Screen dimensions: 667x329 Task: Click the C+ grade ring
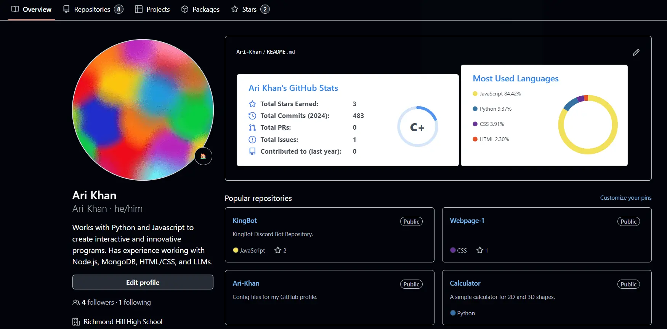tap(417, 127)
